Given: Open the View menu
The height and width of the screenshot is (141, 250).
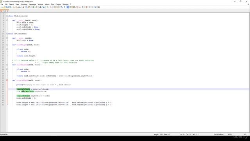Looking at the screenshot, I should coord(17,4).
